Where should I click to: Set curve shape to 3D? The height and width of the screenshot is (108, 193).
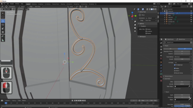[x=185, y=49]
